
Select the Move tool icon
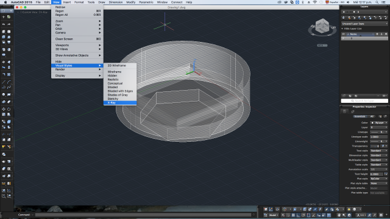click(4, 109)
